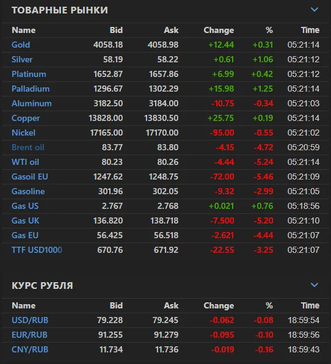Click the Nickel link
This screenshot has height=364, width=331.
click(23, 133)
